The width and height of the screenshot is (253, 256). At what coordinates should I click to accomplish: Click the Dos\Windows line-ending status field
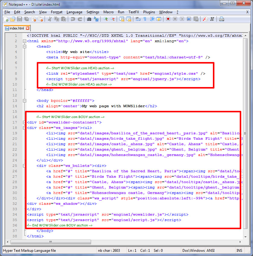click(x=194, y=251)
